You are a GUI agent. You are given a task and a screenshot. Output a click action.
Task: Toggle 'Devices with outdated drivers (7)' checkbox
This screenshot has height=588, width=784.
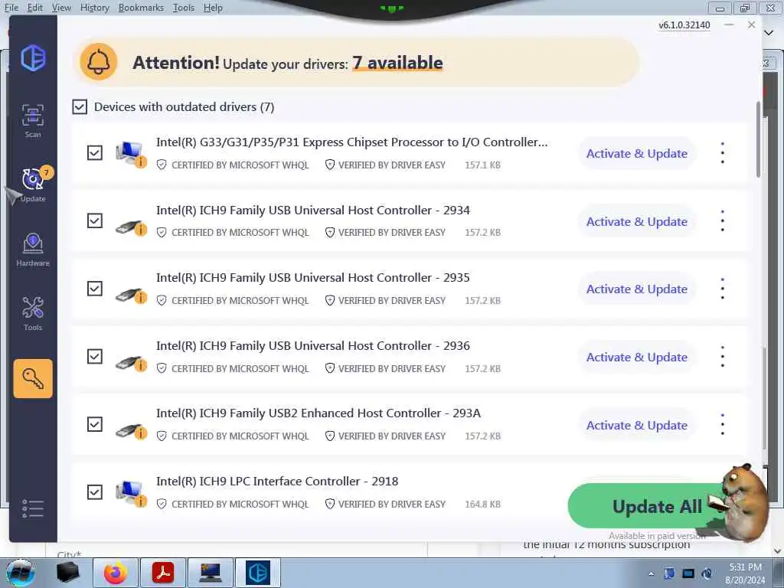pyautogui.click(x=80, y=106)
